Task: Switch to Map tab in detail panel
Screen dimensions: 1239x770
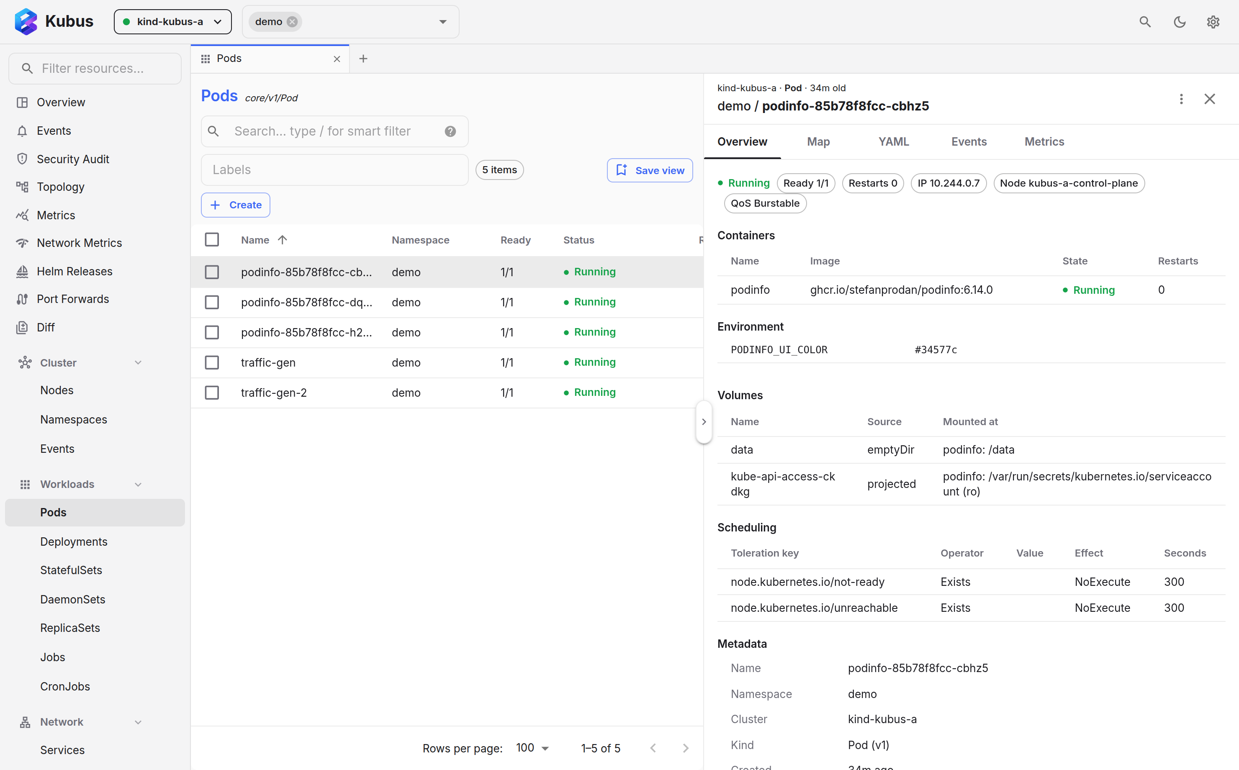Action: tap(818, 141)
